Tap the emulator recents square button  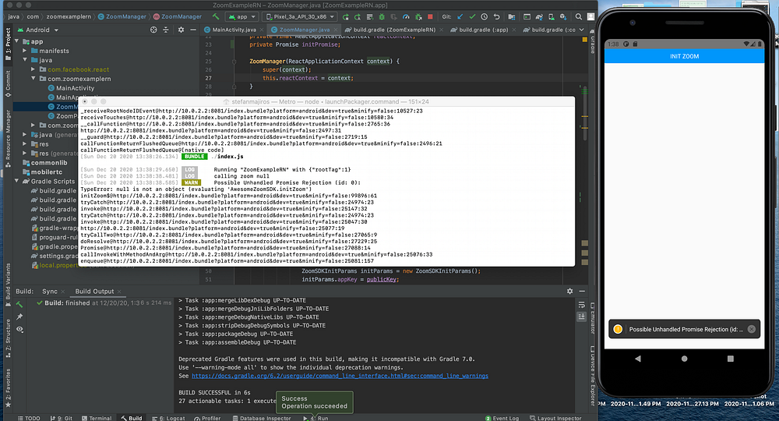[731, 359]
